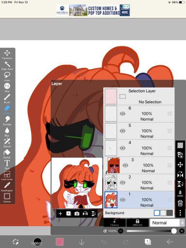Open the FX Filter tool

click(7, 88)
